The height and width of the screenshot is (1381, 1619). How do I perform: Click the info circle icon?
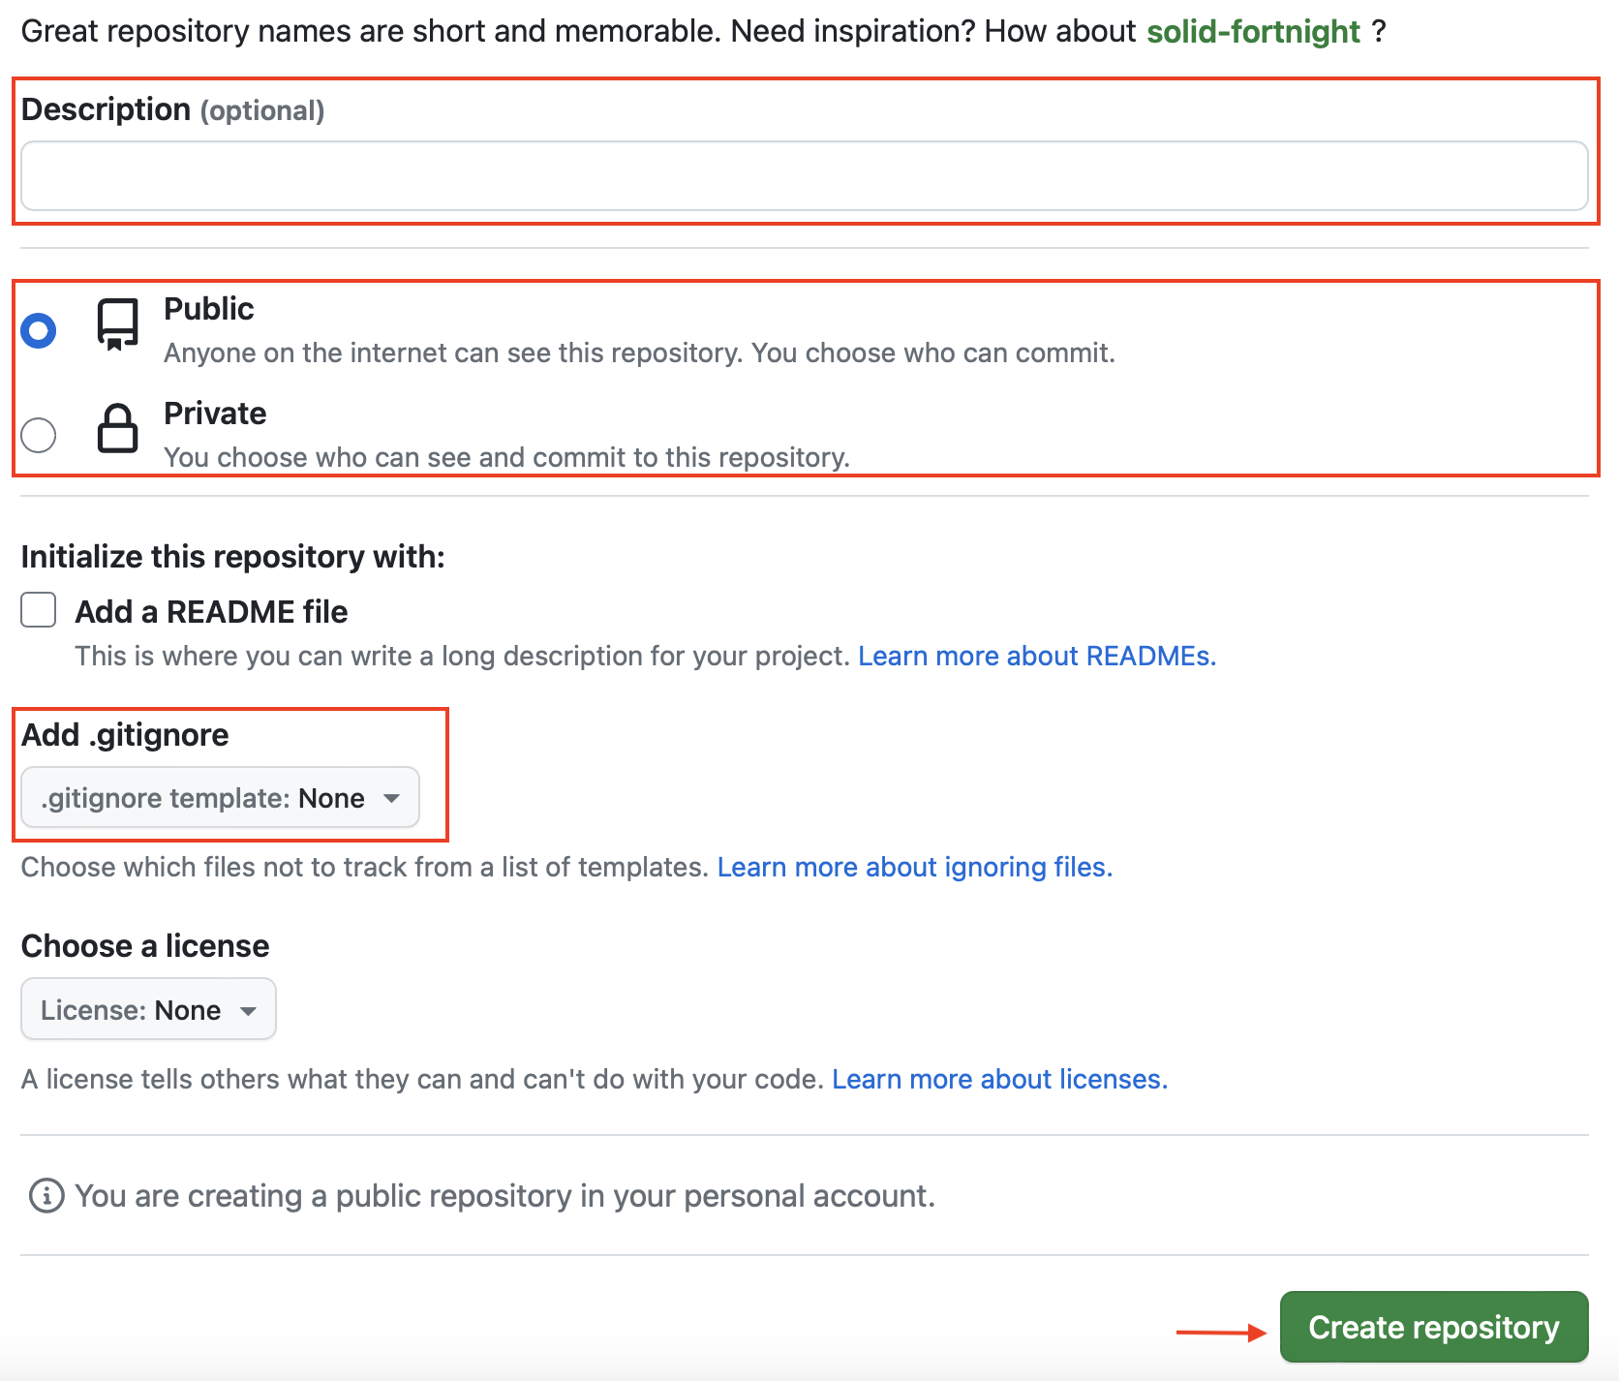[x=46, y=1196]
